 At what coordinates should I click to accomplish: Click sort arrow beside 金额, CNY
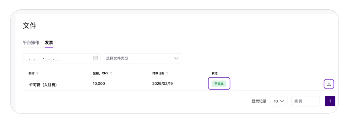[x=111, y=73]
